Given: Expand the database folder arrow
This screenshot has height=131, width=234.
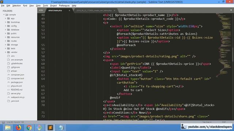Looking at the screenshot, I should [x=5, y=29].
